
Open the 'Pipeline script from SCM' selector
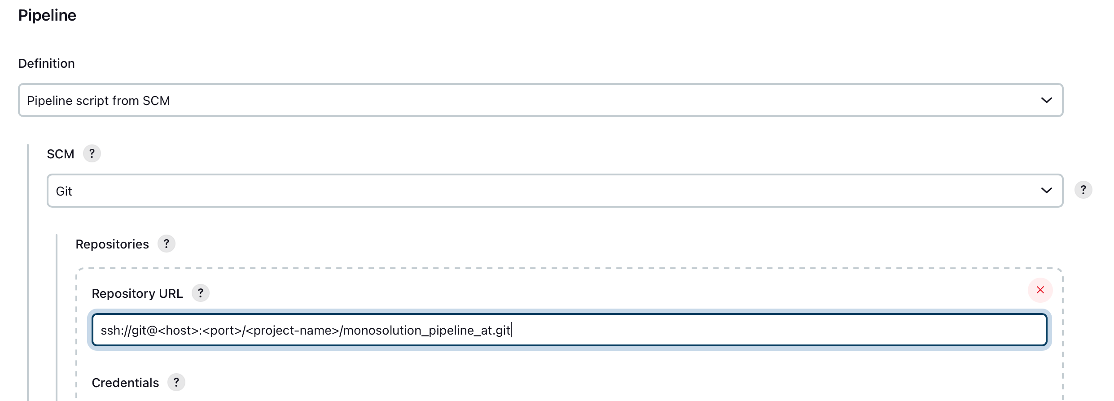[x=98, y=100]
